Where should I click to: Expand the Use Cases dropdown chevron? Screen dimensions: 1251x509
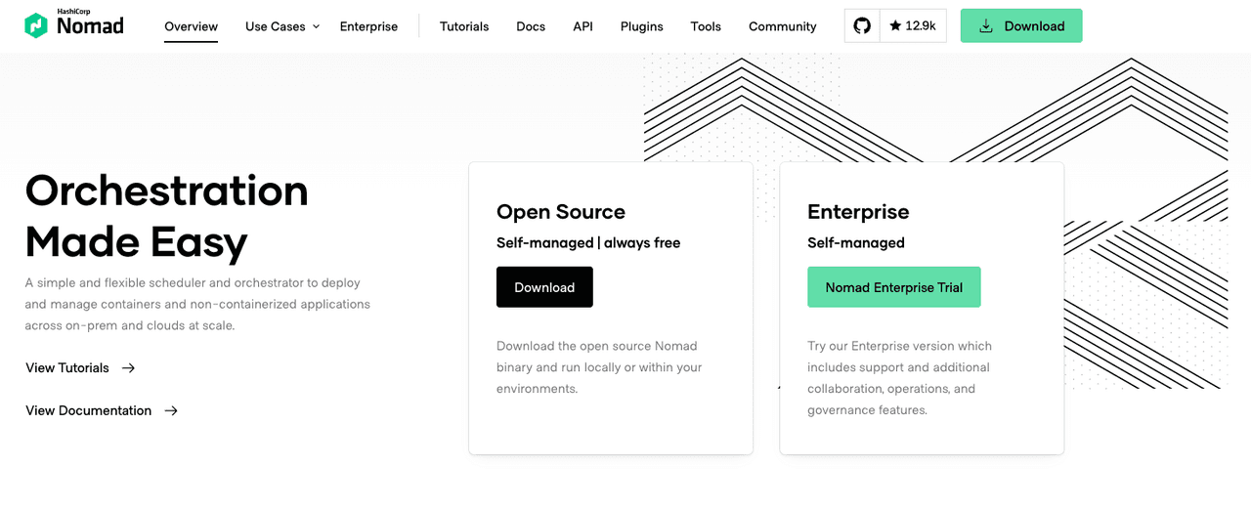pos(316,26)
